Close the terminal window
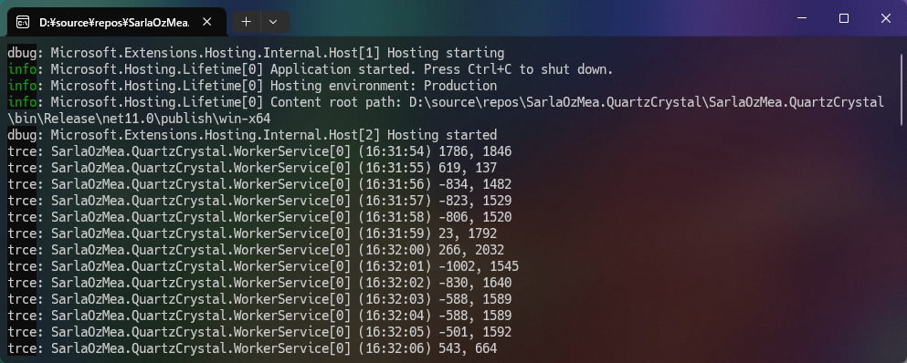This screenshot has height=363, width=907. [886, 18]
